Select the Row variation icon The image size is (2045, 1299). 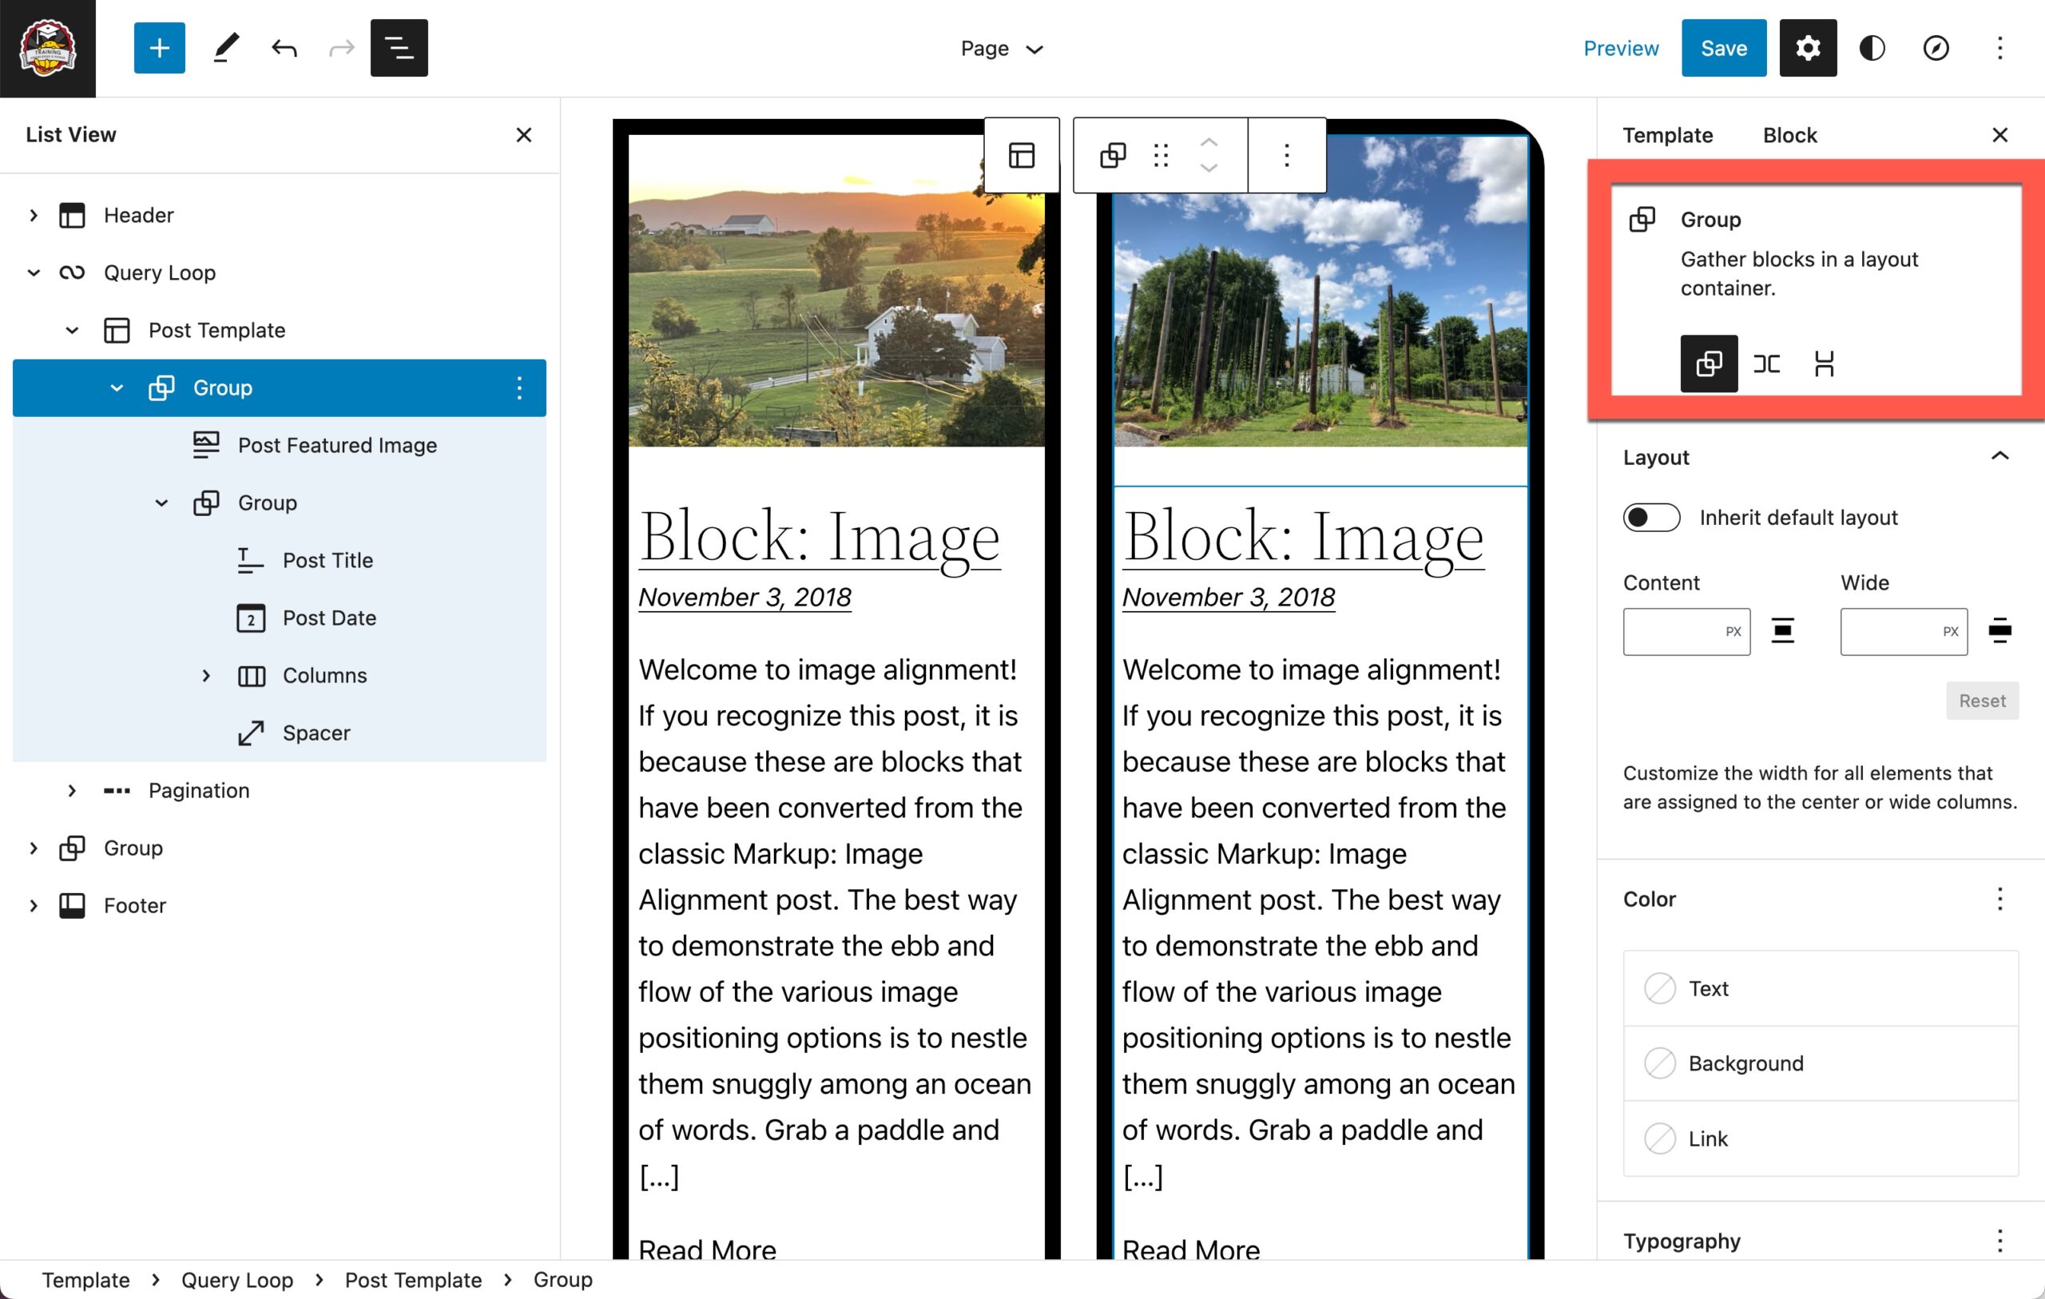coord(1766,363)
